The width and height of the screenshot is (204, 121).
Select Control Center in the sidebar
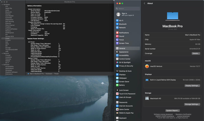click(x=124, y=59)
